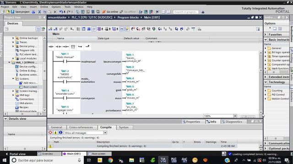Expand the Extended instructions section
293x164 pixels.
pyautogui.click(x=266, y=77)
